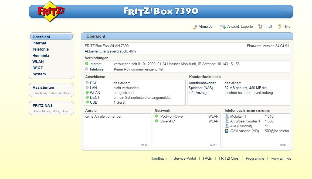Image resolution: width=312 pixels, height=179 pixels.
Task: Open the Info-Anzeige link
Action: tap(199, 93)
